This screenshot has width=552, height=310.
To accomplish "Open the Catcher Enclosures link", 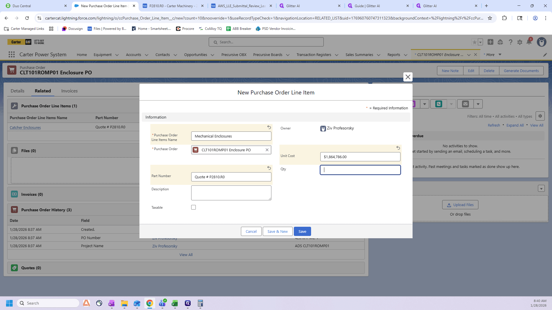I will [25, 127].
